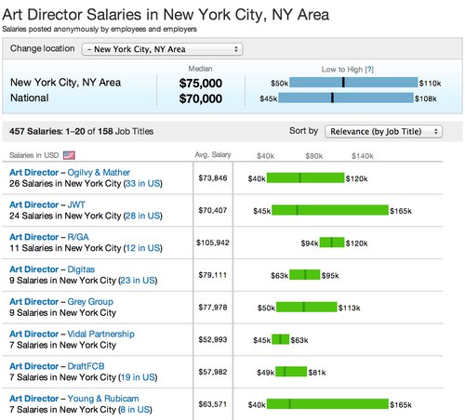Open Art Director – Vidal Partnership link

[72, 334]
